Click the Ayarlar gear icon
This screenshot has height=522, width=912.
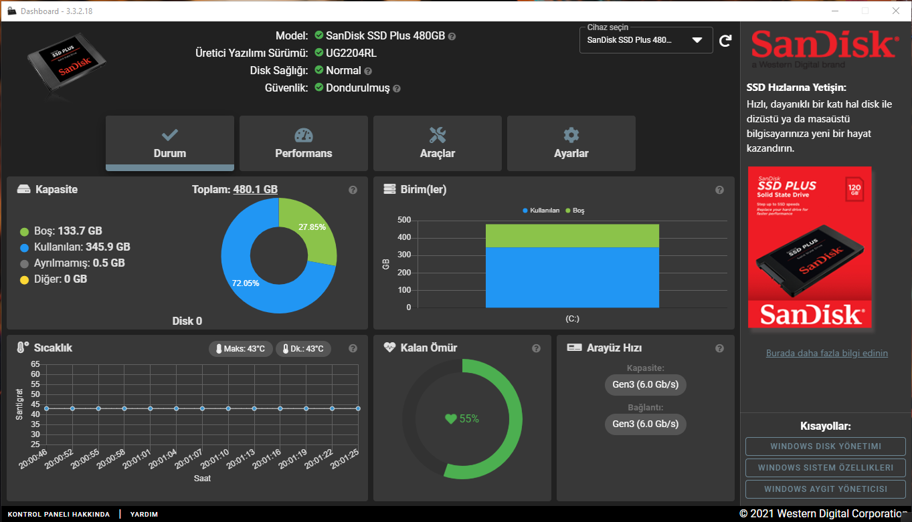click(x=571, y=135)
